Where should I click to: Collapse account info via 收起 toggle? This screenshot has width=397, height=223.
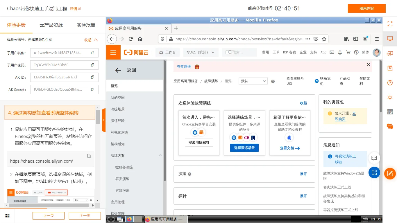91,40
